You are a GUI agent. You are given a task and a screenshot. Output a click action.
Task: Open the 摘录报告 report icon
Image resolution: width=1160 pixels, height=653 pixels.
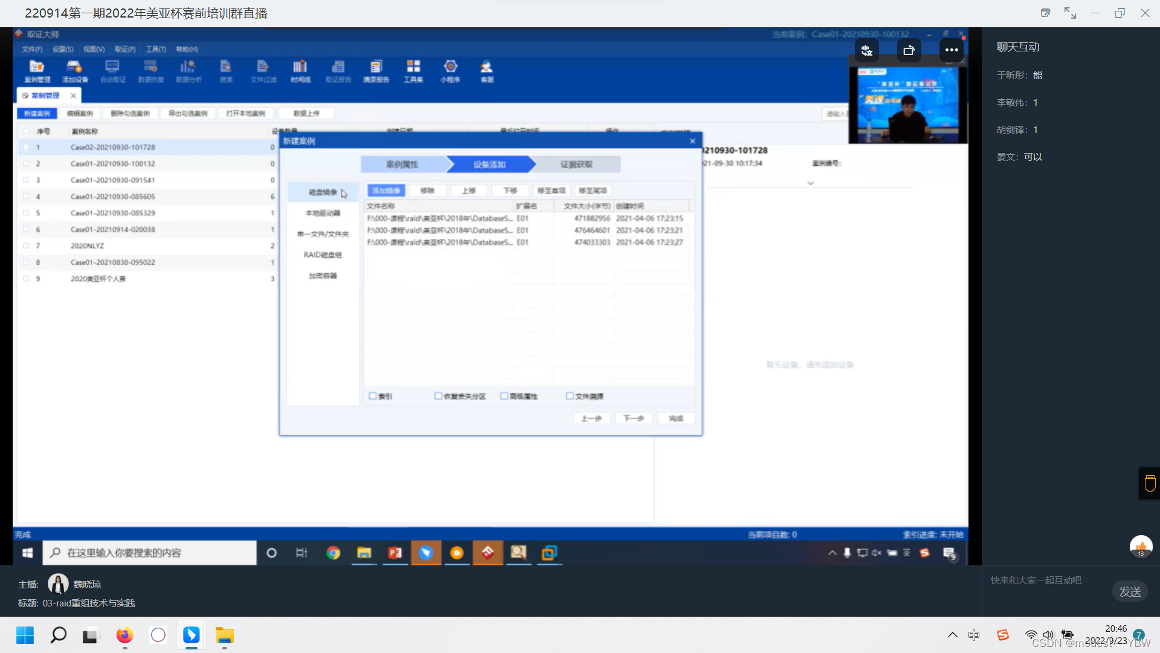pos(376,71)
